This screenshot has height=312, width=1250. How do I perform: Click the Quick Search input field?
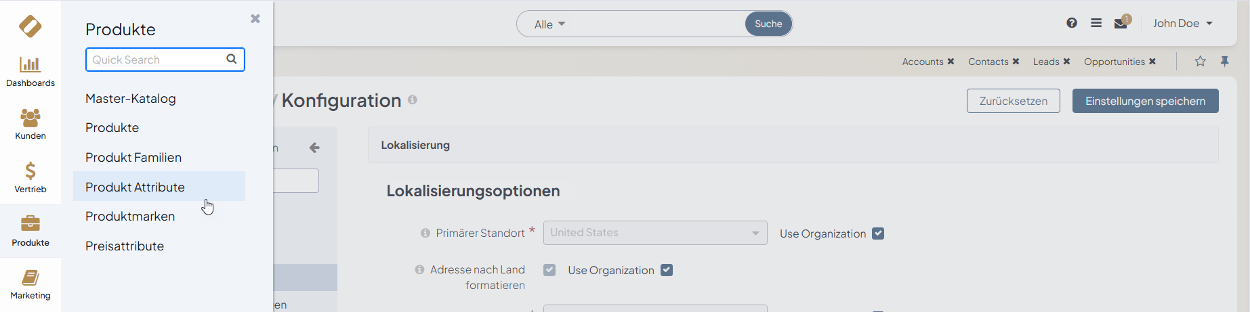coord(157,60)
